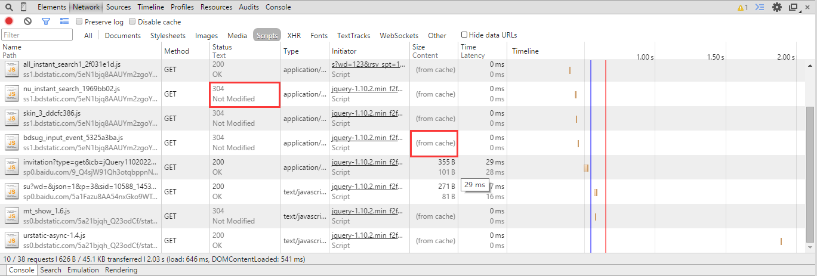This screenshot has height=276, width=817.
Task: Click the warning count indicator
Action: 742,7
